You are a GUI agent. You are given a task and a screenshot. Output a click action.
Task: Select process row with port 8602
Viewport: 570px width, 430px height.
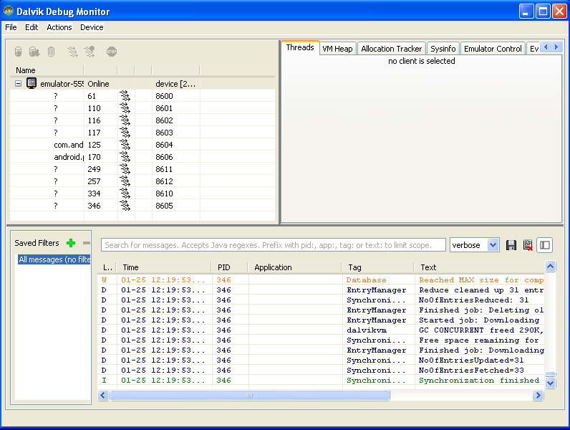[x=142, y=120]
